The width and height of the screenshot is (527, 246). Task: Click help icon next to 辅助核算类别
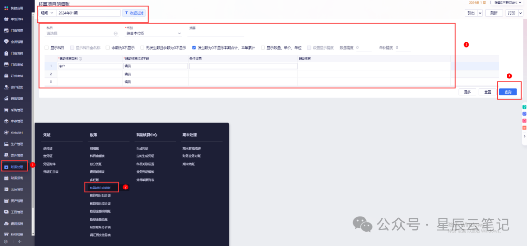click(x=81, y=59)
